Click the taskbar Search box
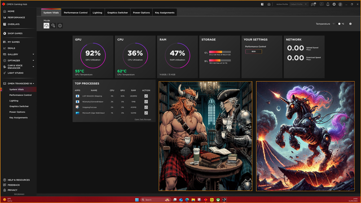 [x=156, y=200]
